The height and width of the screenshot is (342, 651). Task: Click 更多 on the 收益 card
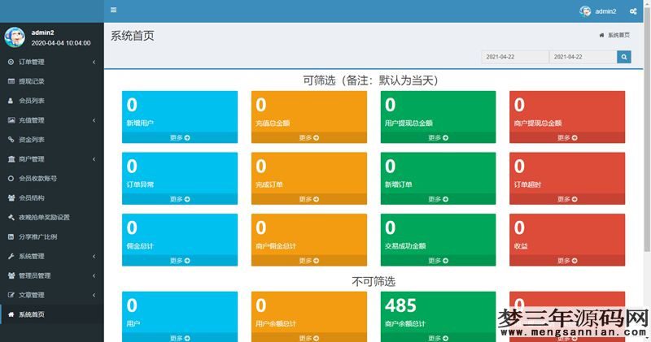(x=567, y=260)
